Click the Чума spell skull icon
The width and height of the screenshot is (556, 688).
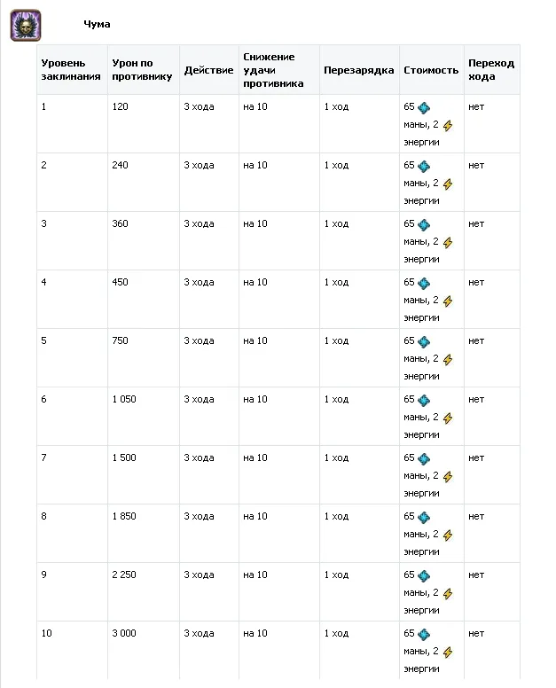[x=26, y=25]
